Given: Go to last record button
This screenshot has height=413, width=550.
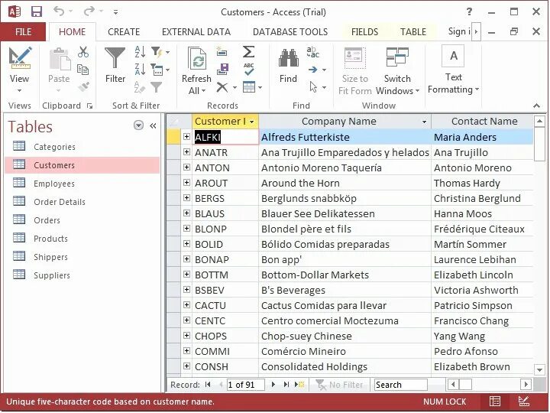Looking at the screenshot, I should (286, 385).
